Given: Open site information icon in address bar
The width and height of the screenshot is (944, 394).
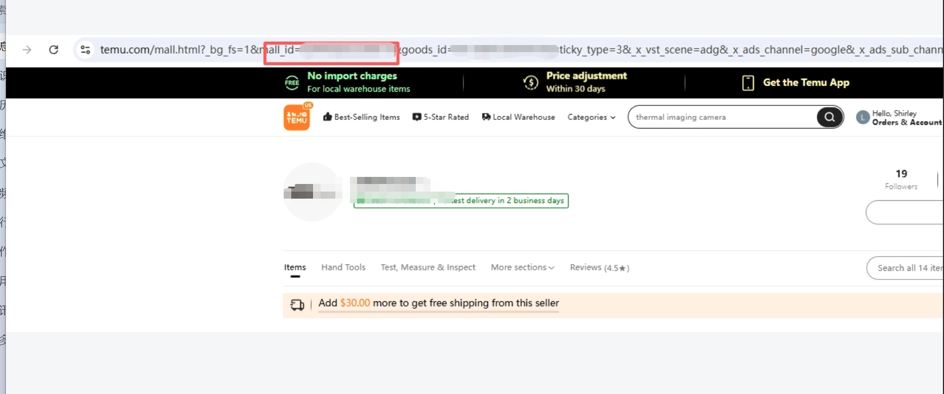Looking at the screenshot, I should (x=85, y=50).
